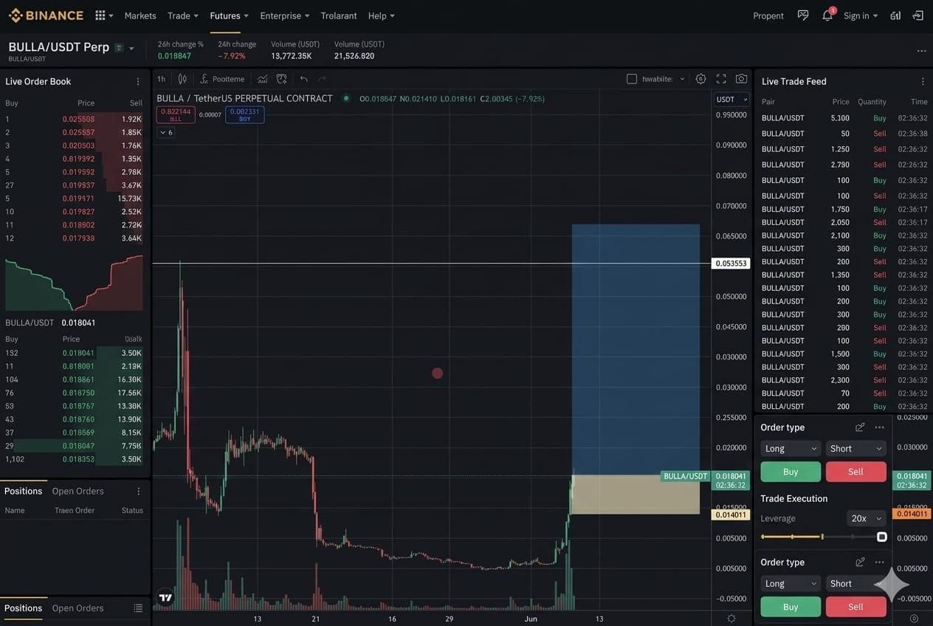933x626 pixels.
Task: Switch to upper Open Orders tab
Action: click(x=78, y=491)
